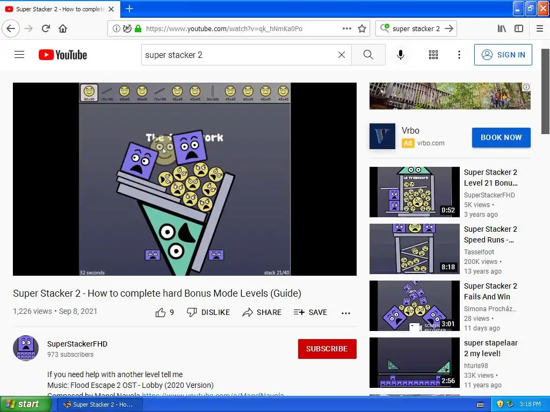Click the tracking protection shield icon
Viewport: 550px width, 412px height.
click(127, 28)
